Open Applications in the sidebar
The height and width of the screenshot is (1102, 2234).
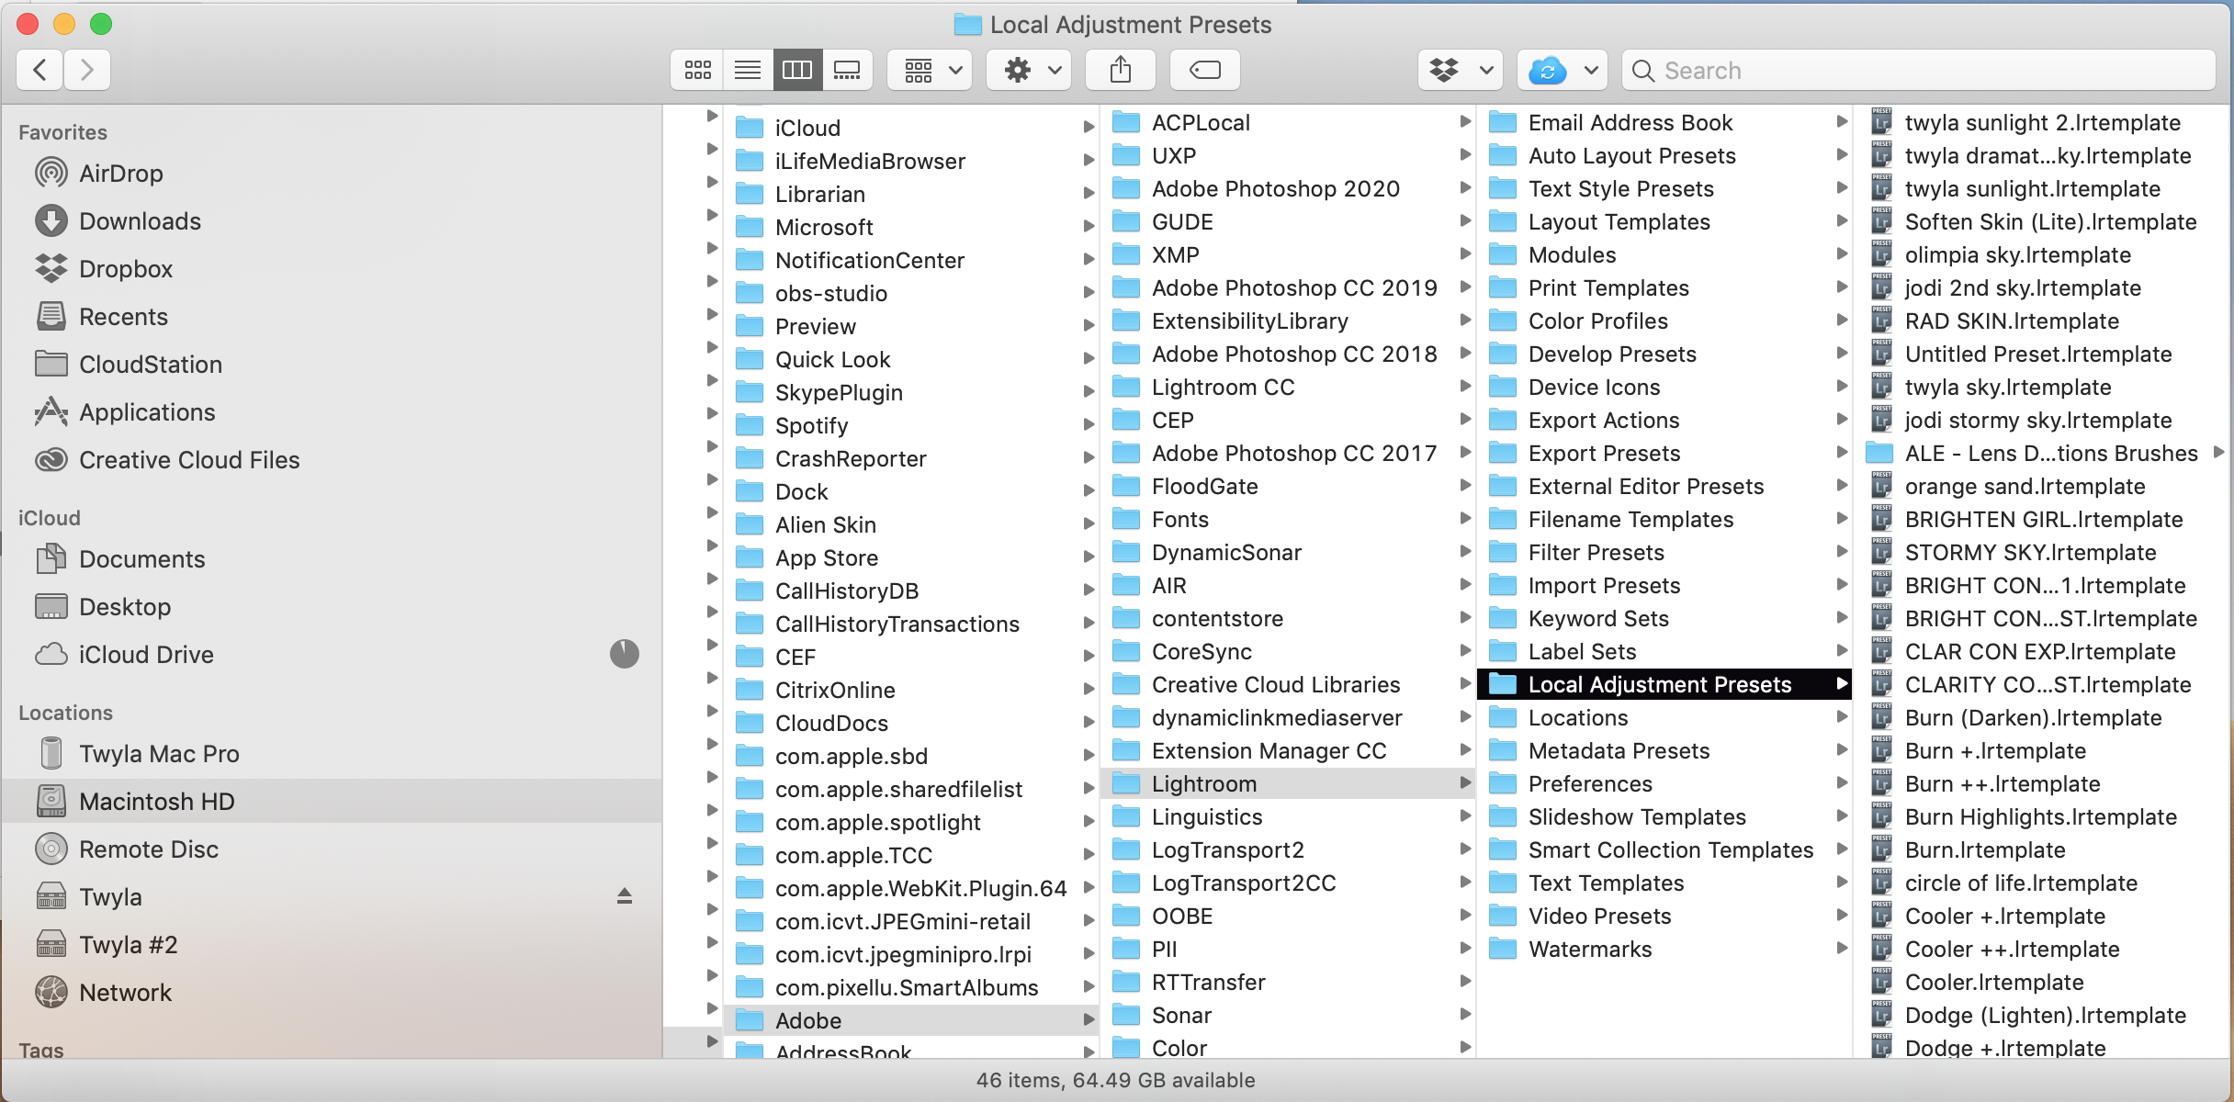click(147, 412)
